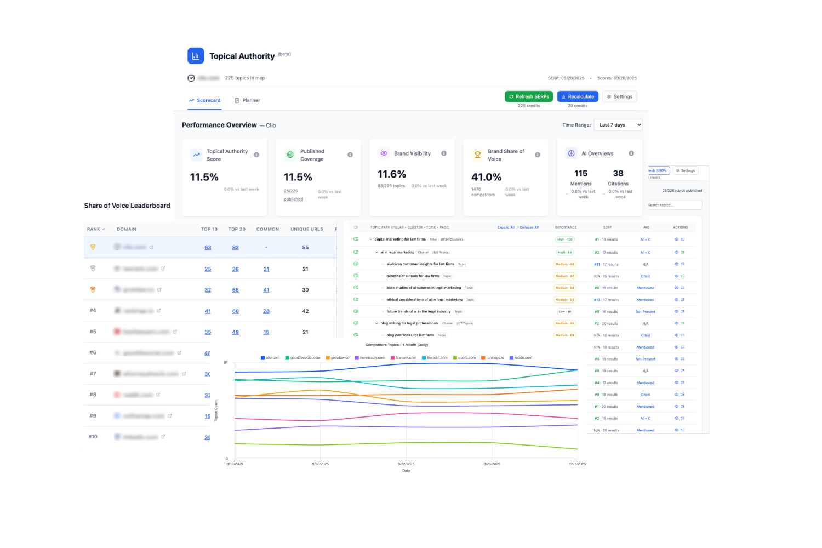The height and width of the screenshot is (548, 822).
Task: Switch to the Planner tab
Action: (247, 100)
